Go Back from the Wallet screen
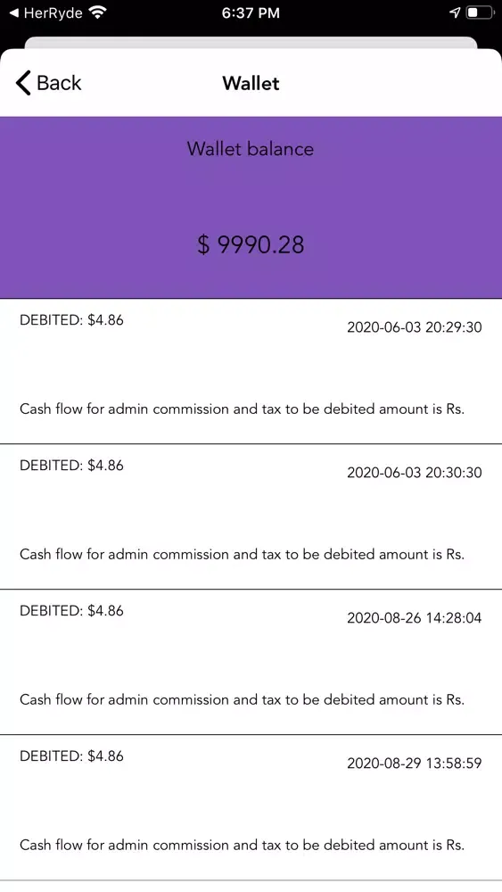This screenshot has height=892, width=502. pos(48,83)
